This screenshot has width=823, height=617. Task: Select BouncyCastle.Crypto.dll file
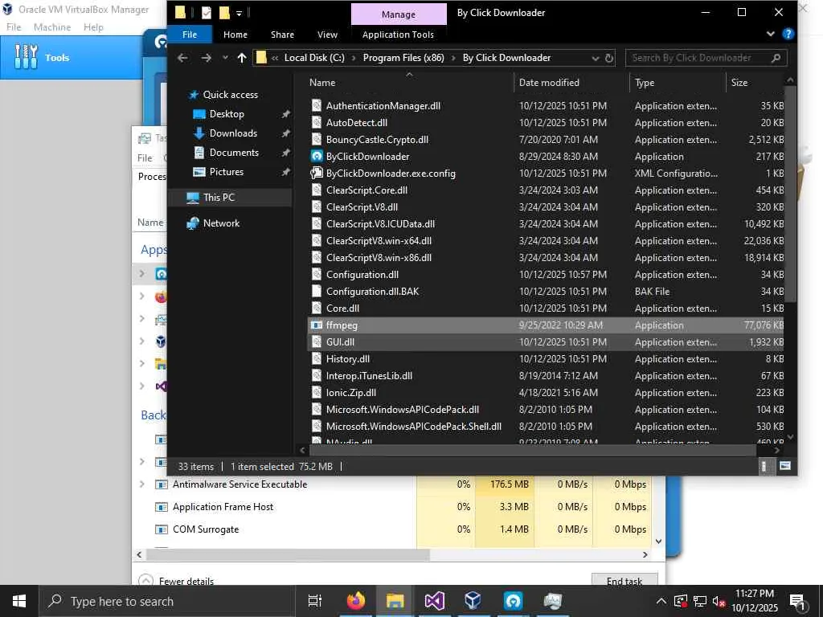(x=377, y=140)
